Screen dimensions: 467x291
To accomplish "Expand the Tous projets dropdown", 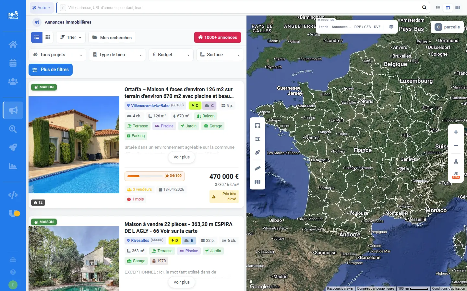I will point(57,55).
